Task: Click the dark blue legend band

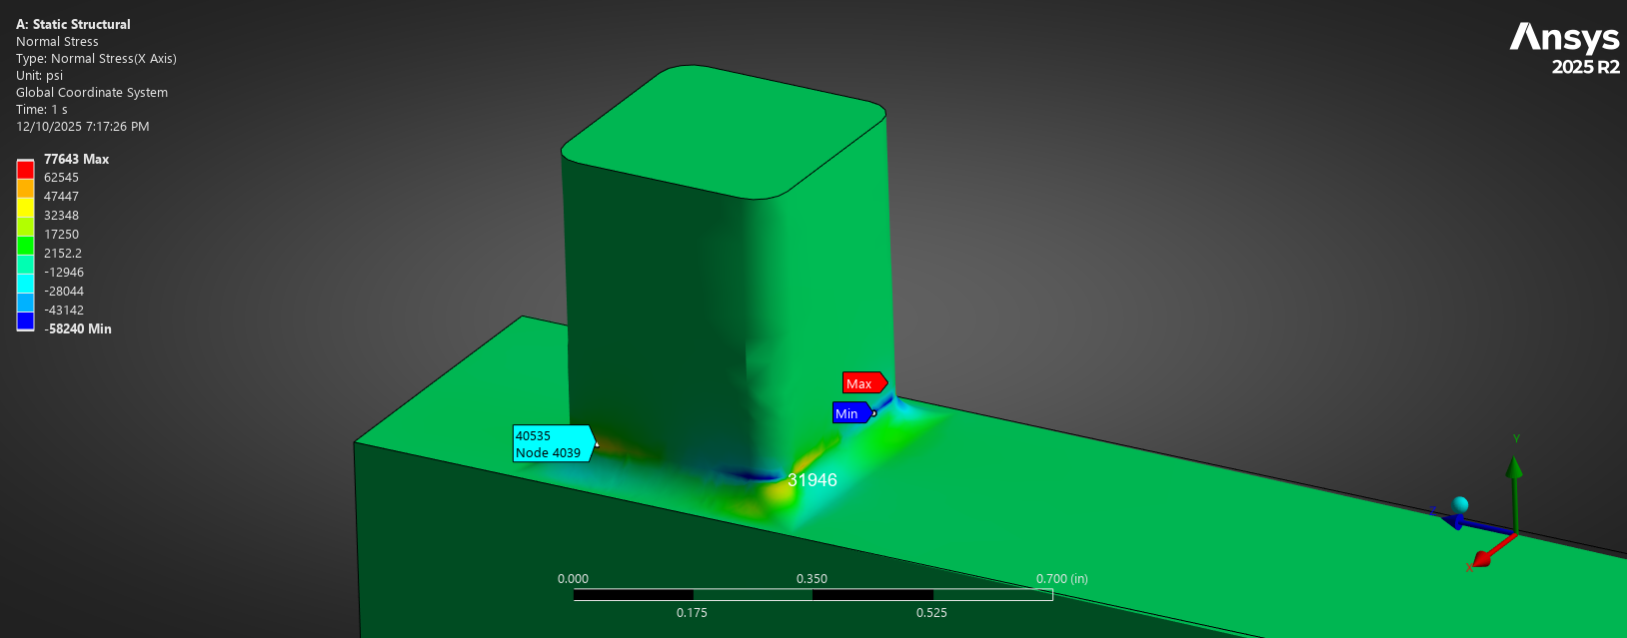Action: (26, 320)
